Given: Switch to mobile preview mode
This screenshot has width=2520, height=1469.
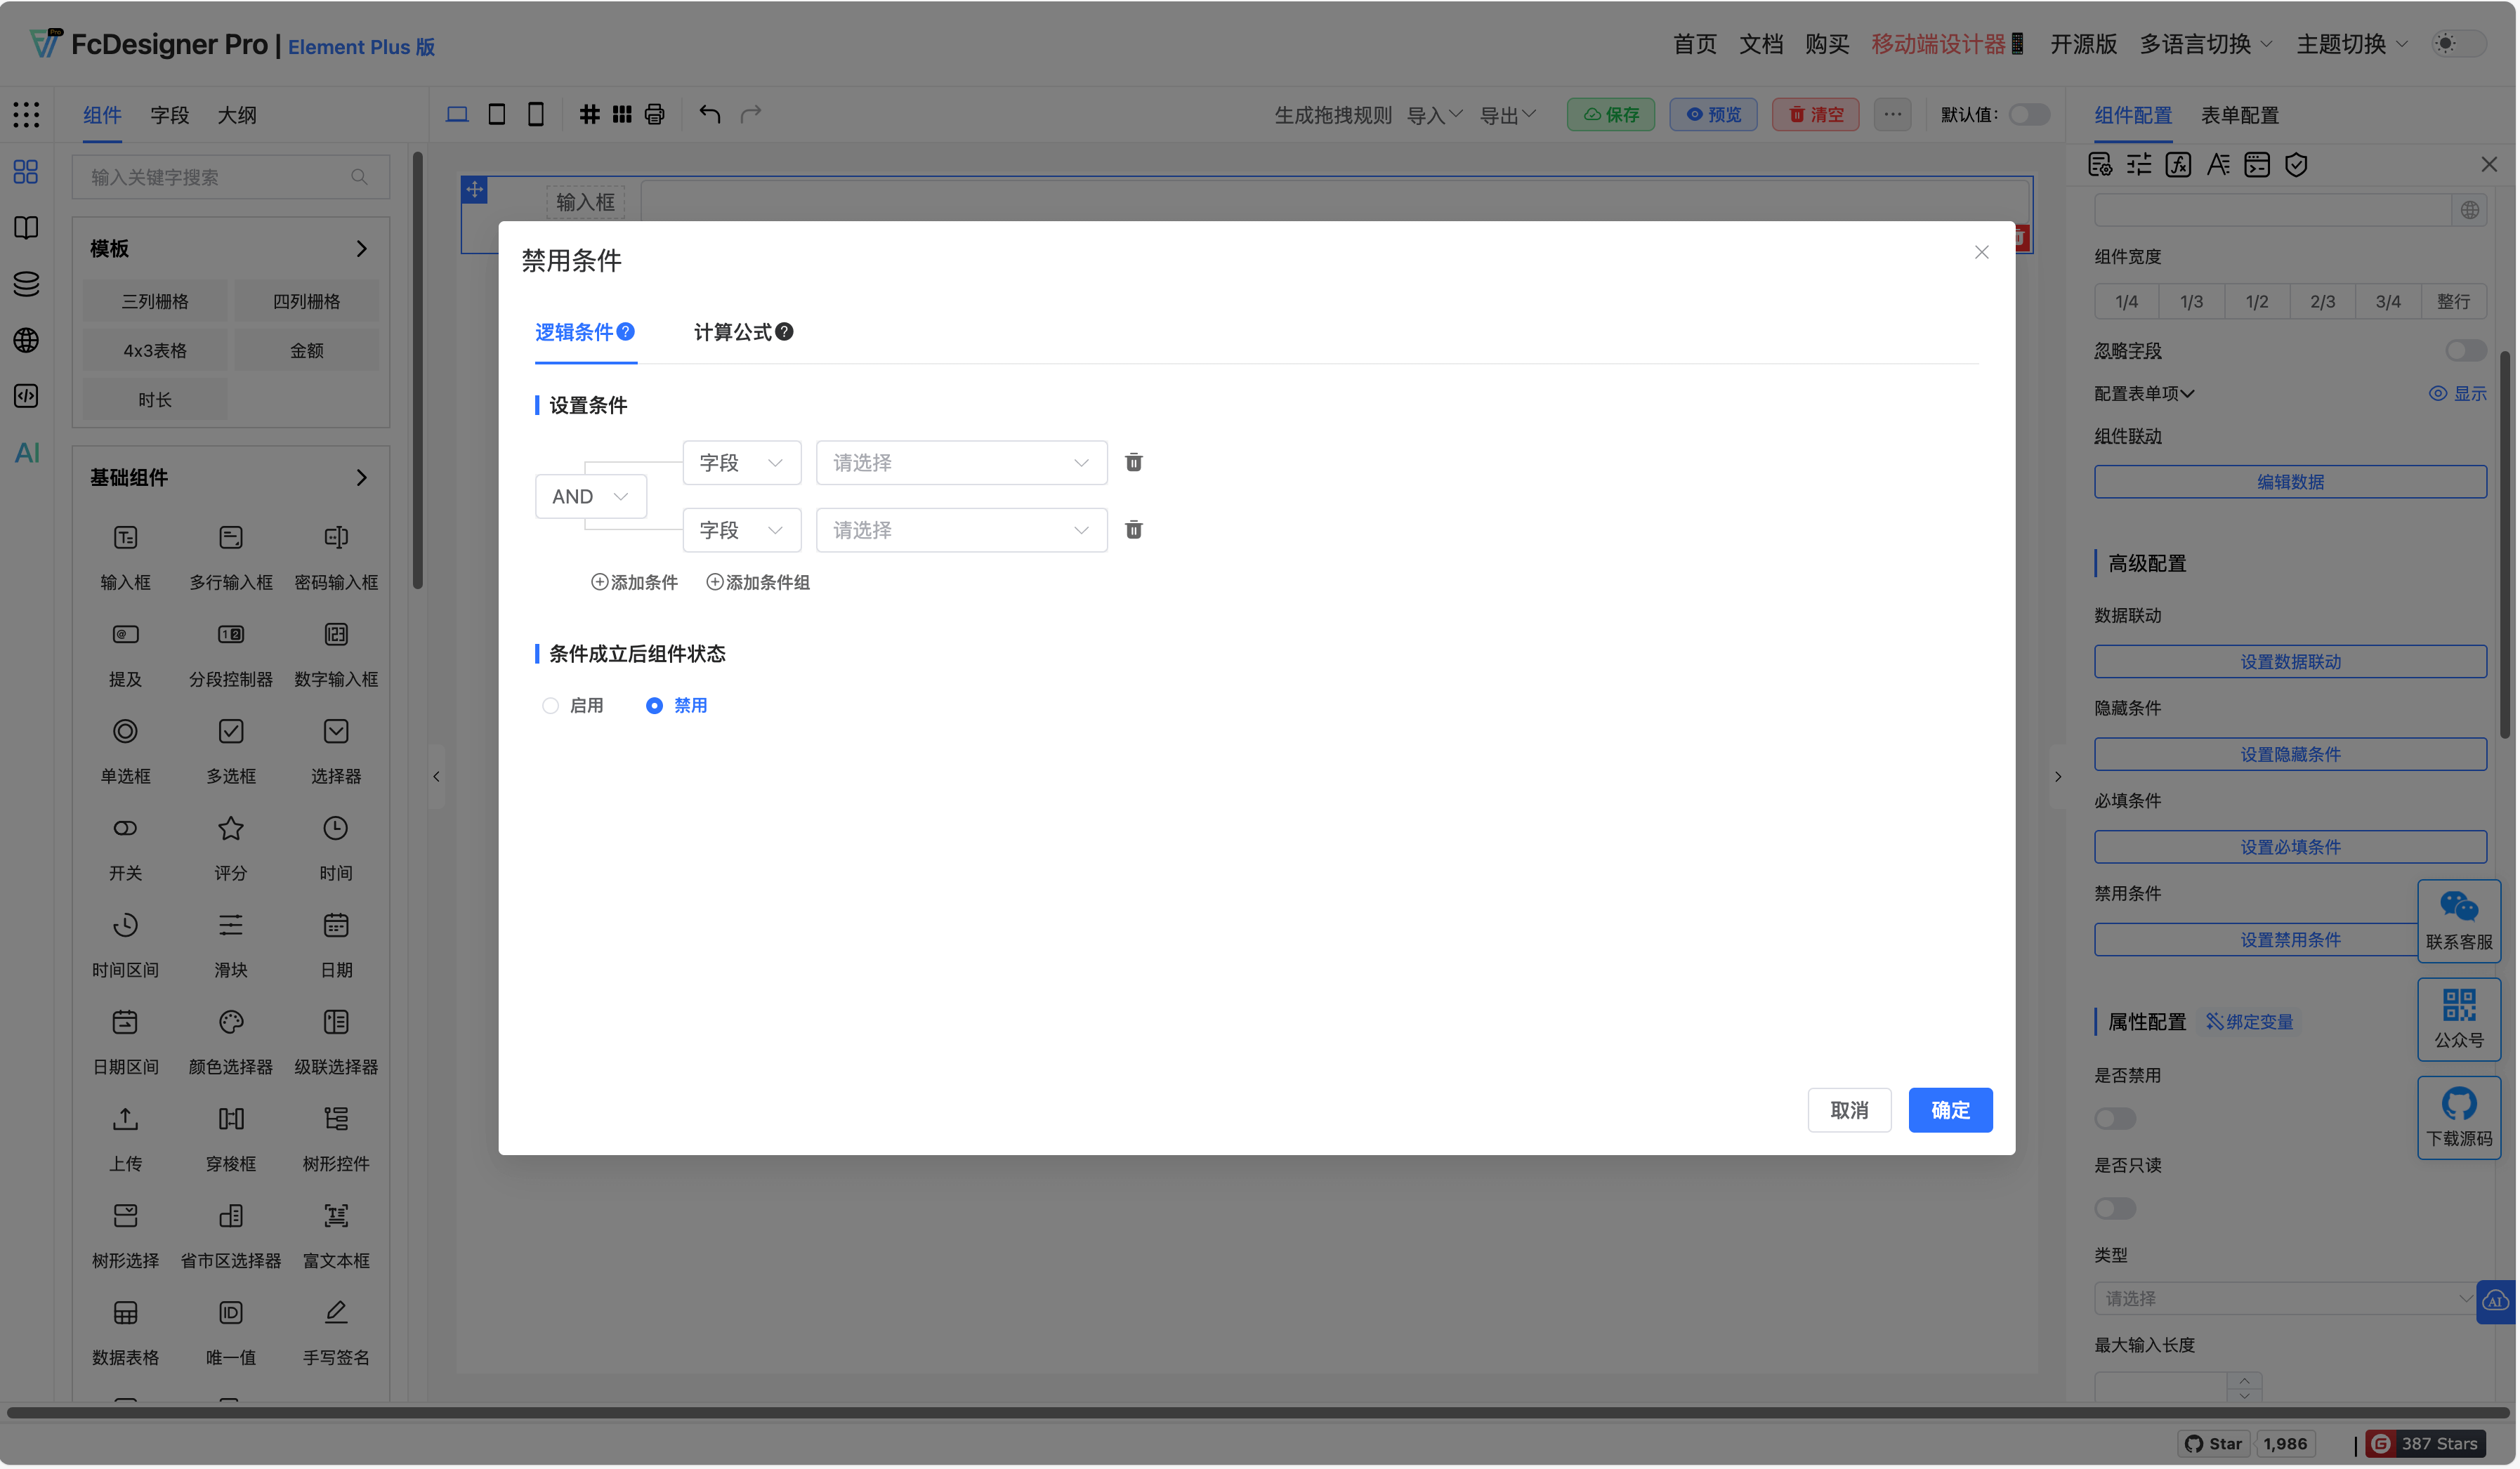Looking at the screenshot, I should pyautogui.click(x=535, y=114).
